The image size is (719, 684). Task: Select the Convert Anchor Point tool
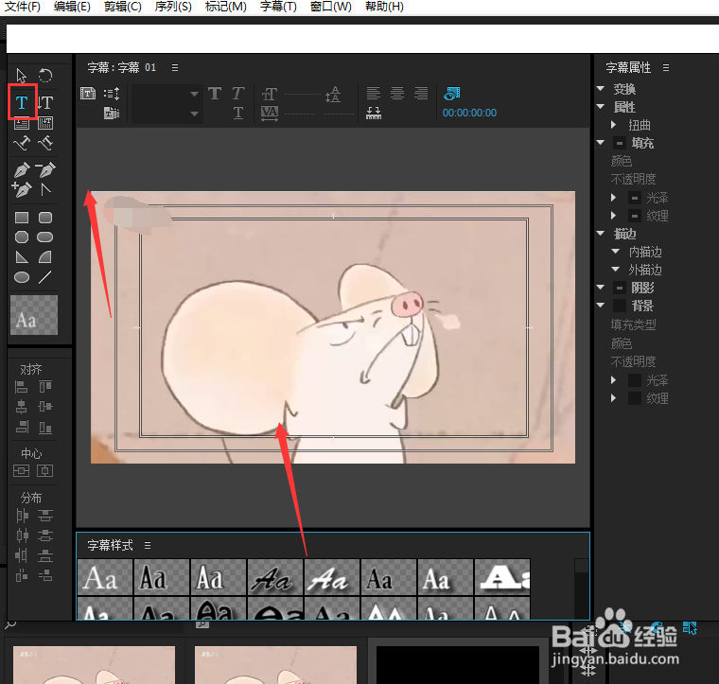click(45, 189)
